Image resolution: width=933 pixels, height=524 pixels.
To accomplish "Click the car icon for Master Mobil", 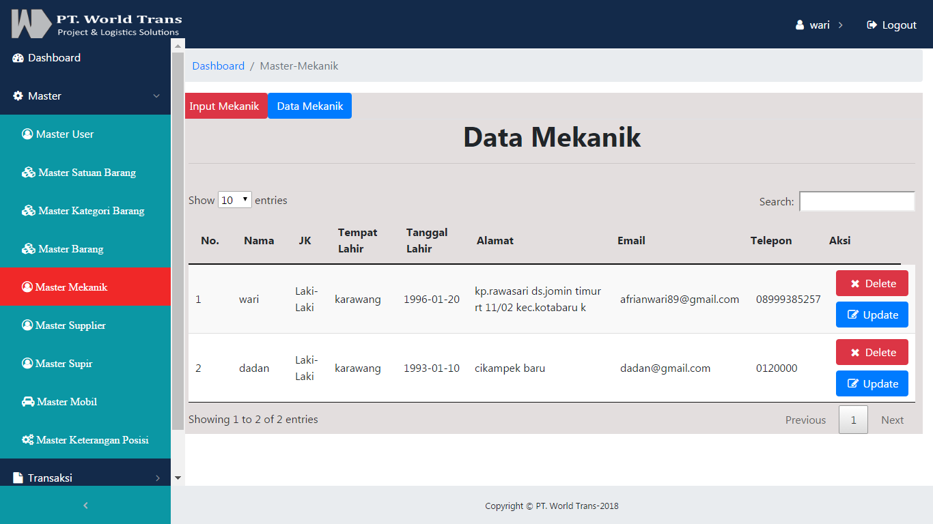I will click(28, 402).
